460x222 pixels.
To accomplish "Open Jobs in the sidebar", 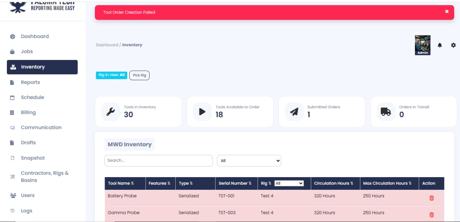I will click(27, 52).
